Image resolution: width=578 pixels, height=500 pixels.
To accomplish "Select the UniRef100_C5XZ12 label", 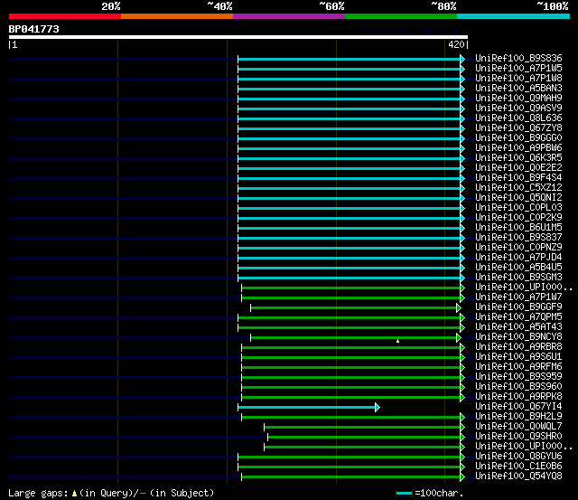I will (x=518, y=188).
